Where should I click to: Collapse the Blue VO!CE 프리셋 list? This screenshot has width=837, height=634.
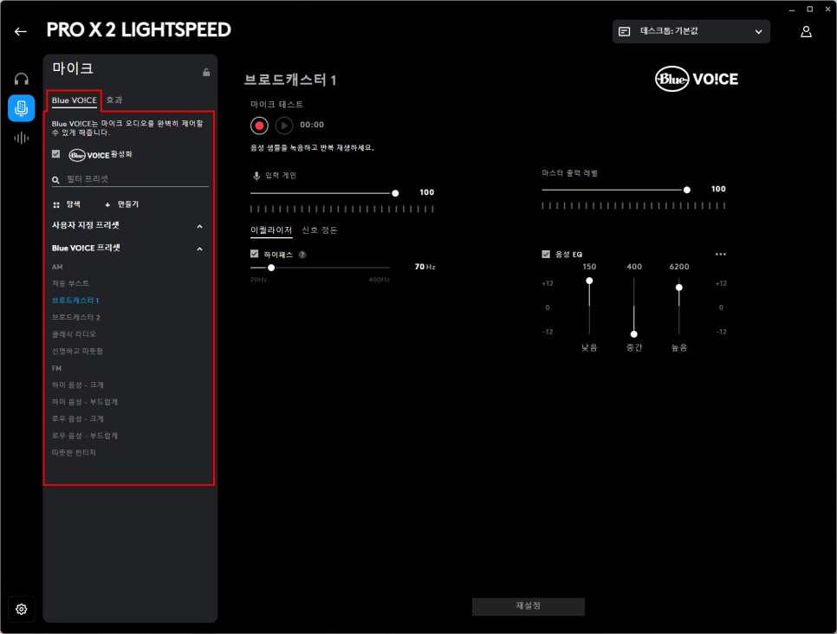point(199,249)
